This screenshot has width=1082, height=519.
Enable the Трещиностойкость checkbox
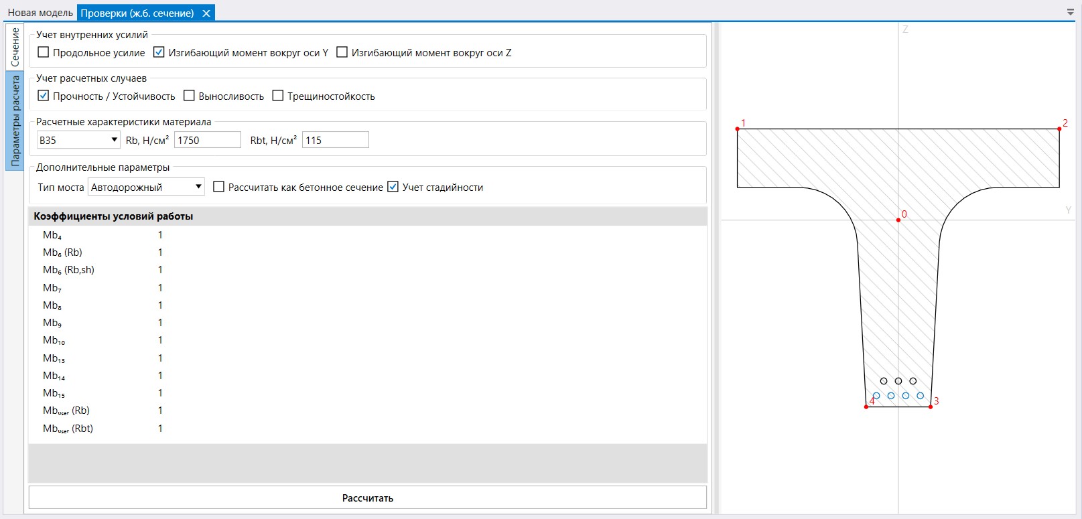pyautogui.click(x=278, y=96)
